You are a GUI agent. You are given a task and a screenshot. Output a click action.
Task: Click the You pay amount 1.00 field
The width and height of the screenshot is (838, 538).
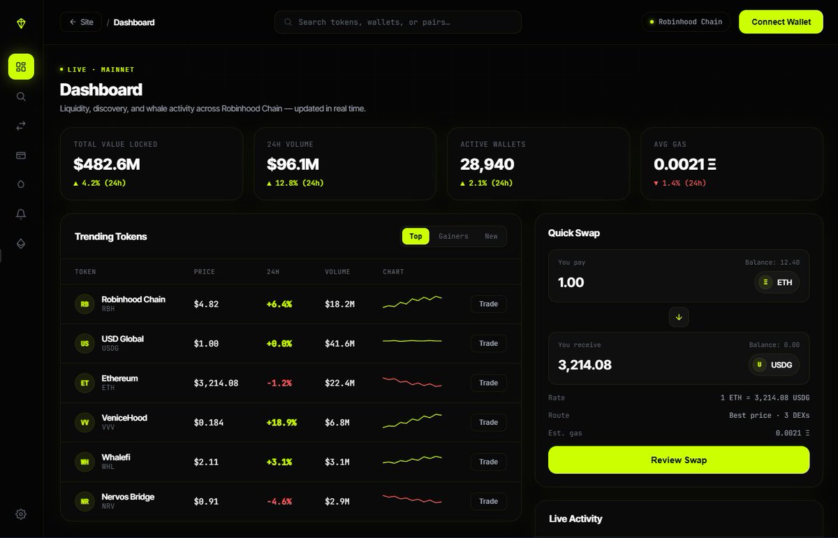[x=571, y=282]
